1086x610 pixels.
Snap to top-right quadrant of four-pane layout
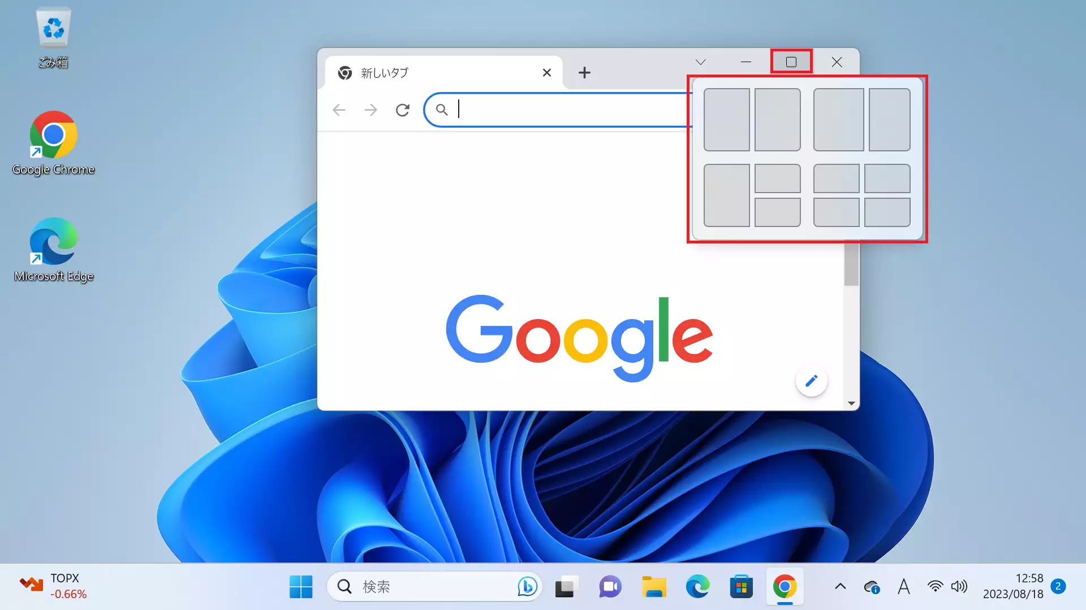tap(887, 178)
